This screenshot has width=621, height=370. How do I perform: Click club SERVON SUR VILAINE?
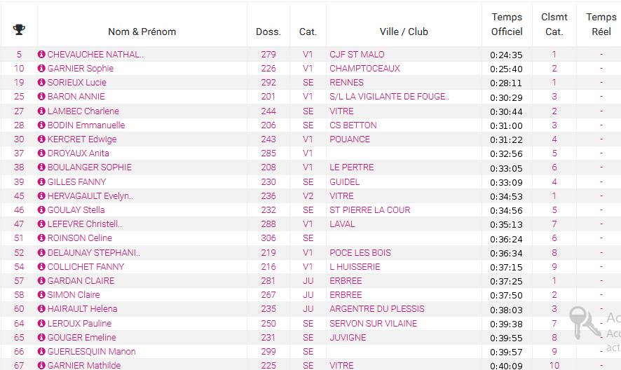point(373,323)
